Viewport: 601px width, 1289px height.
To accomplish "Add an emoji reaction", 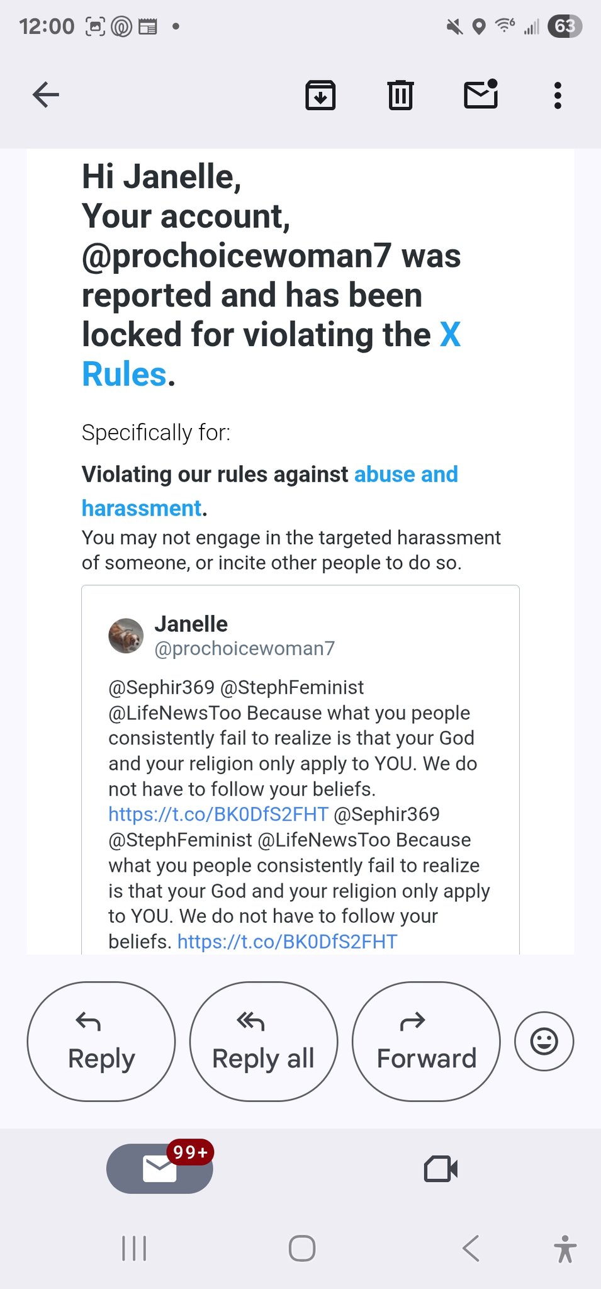I will point(544,1041).
